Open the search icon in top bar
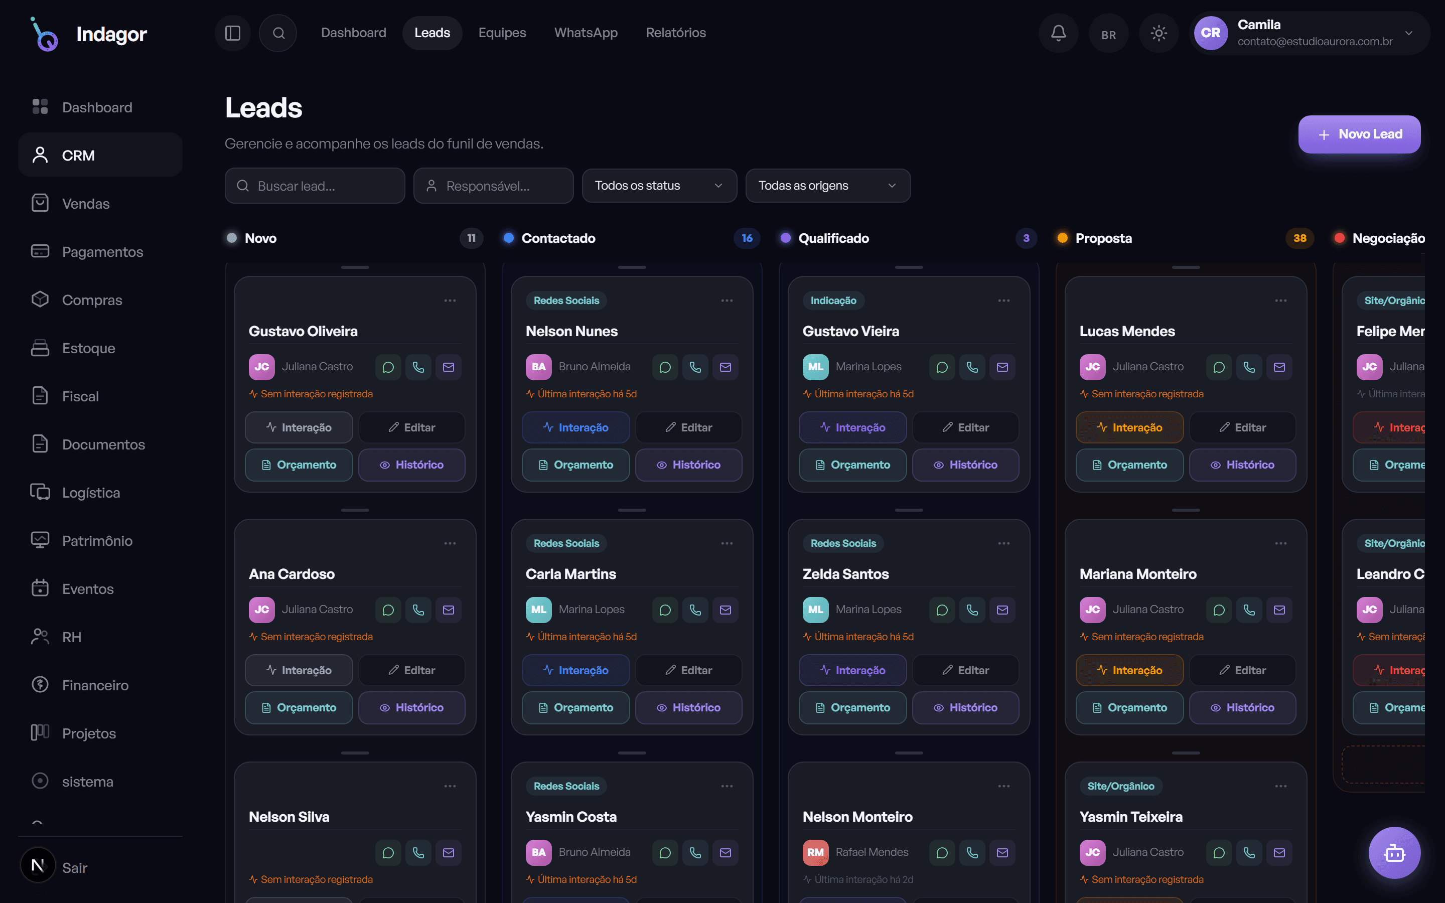The height and width of the screenshot is (903, 1445). tap(278, 33)
